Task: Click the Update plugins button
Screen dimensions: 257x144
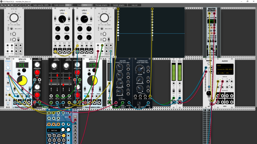Action: [x=119, y=5]
